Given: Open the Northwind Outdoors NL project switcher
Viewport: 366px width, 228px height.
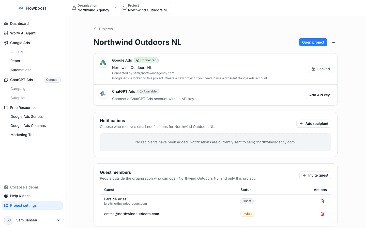Looking at the screenshot, I should pos(145,8).
